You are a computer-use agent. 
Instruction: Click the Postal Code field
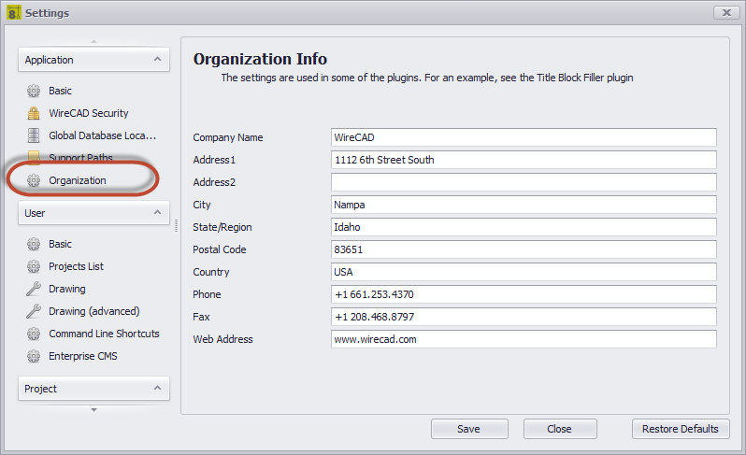point(524,249)
